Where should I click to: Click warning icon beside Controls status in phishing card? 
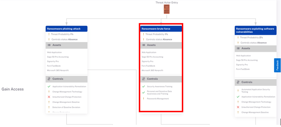[49, 39]
